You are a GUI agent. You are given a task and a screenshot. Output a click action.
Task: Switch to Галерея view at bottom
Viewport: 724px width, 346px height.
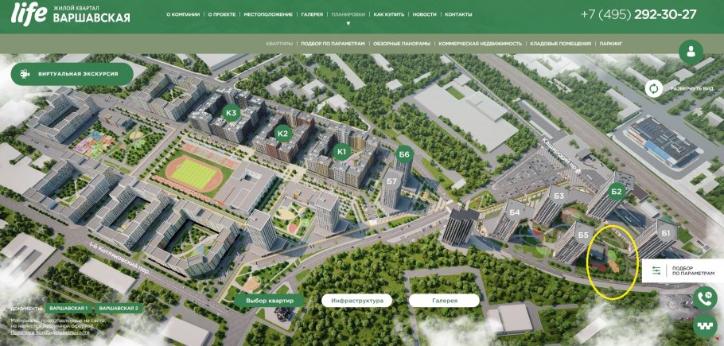pos(444,301)
